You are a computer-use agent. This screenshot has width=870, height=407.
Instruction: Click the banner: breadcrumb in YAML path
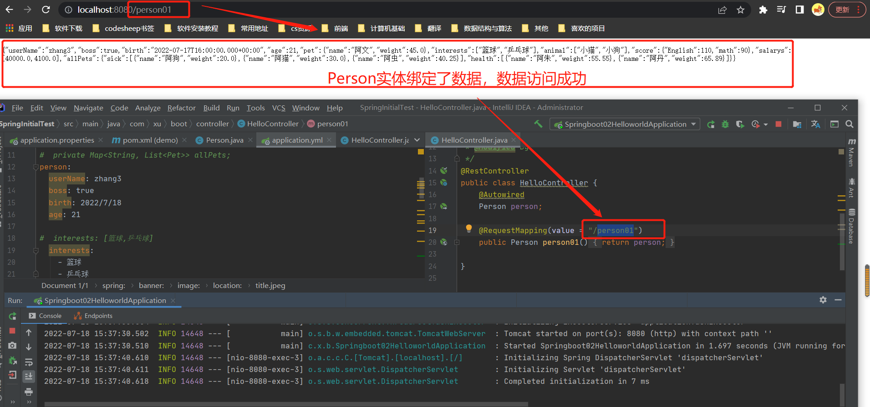[x=151, y=286]
